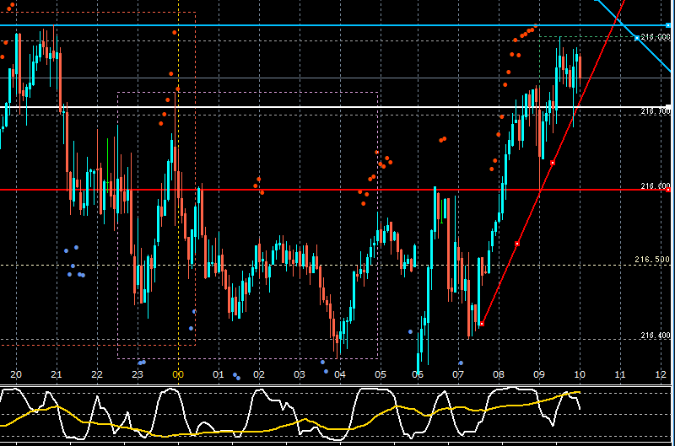Click the 216.500 yellow price label
The width and height of the screenshot is (675, 446).
click(652, 260)
